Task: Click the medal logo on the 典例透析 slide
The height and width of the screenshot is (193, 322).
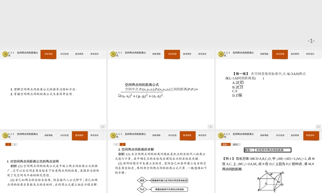Action: pyautogui.click(x=221, y=135)
